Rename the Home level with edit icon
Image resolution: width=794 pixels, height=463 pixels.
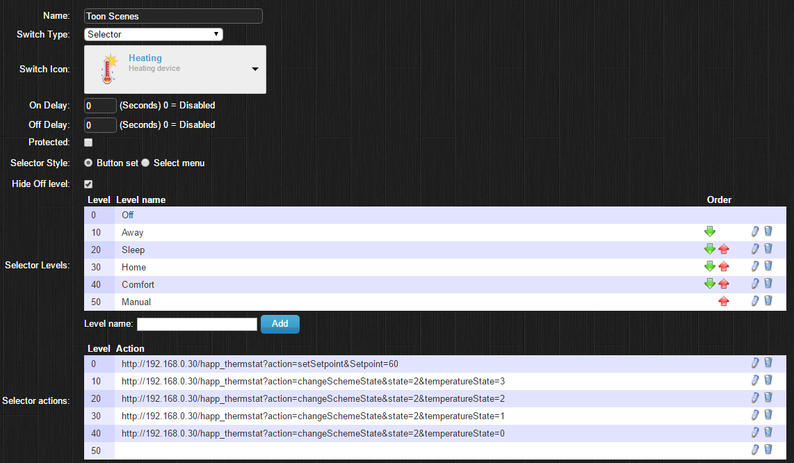756,266
